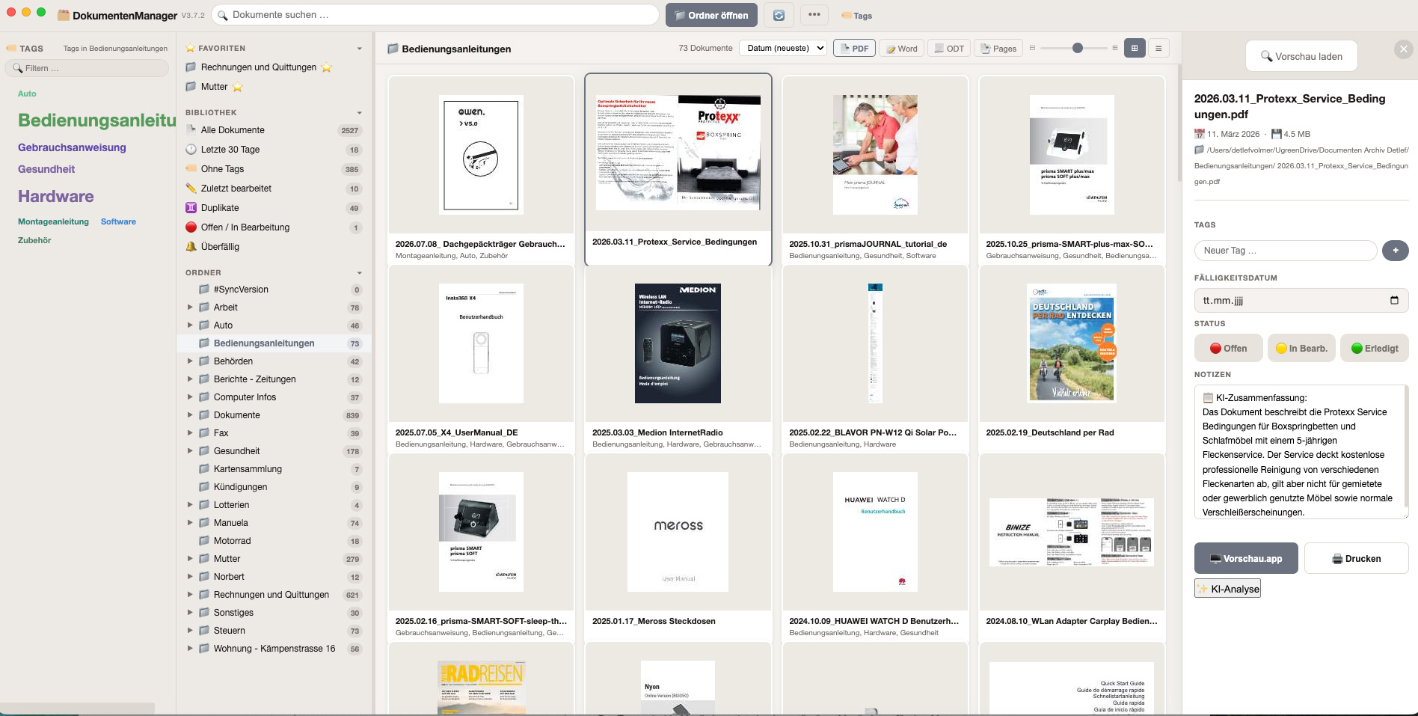The height and width of the screenshot is (716, 1418).
Task: Click the Filtern tag filter field
Action: point(87,68)
